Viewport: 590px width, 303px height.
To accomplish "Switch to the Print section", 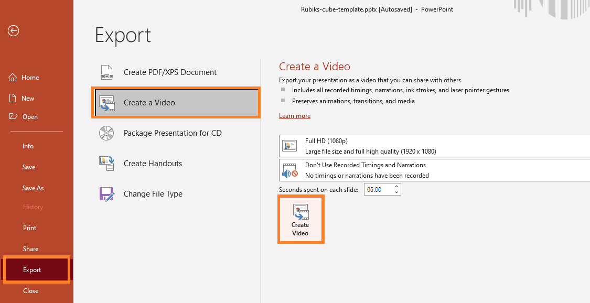I will [29, 228].
